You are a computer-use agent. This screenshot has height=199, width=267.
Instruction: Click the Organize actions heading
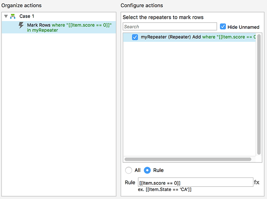(x=22, y=6)
